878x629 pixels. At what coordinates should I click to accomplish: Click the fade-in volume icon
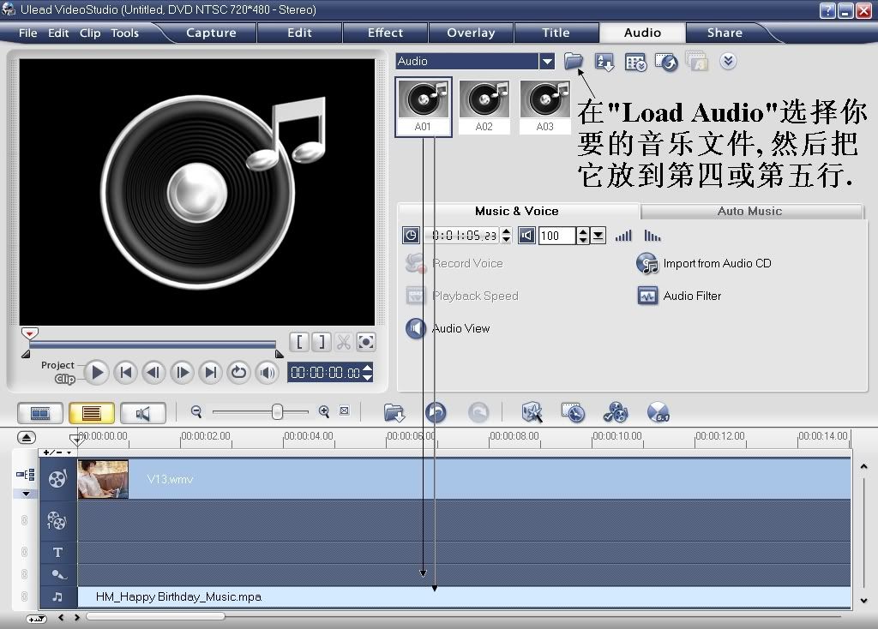pos(623,236)
